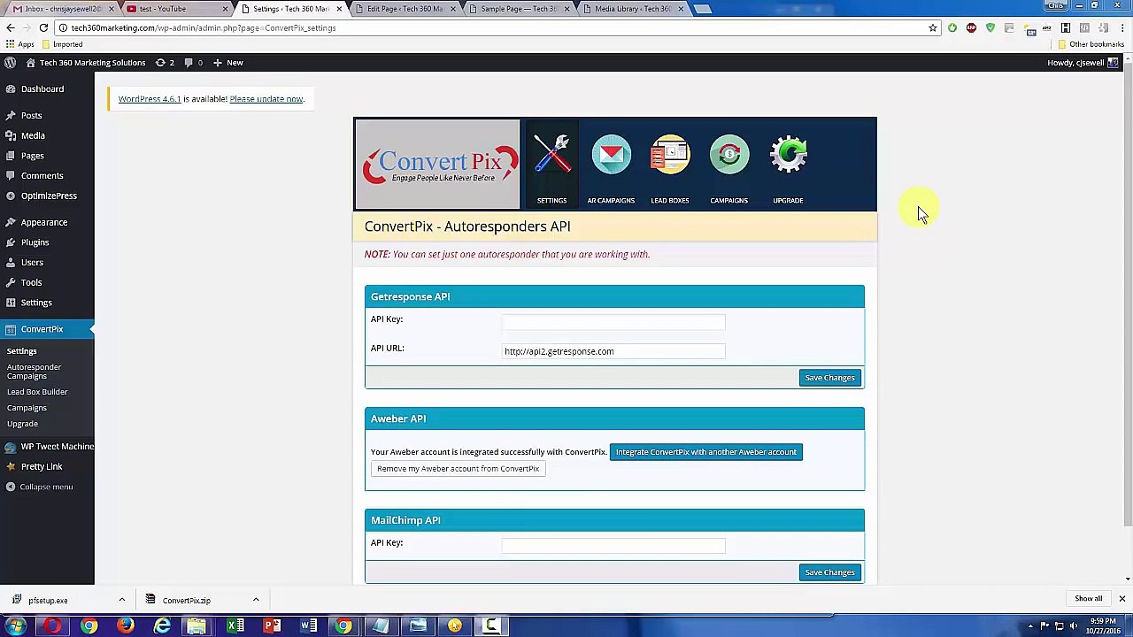
Task: Open Word from the taskbar
Action: point(308,626)
